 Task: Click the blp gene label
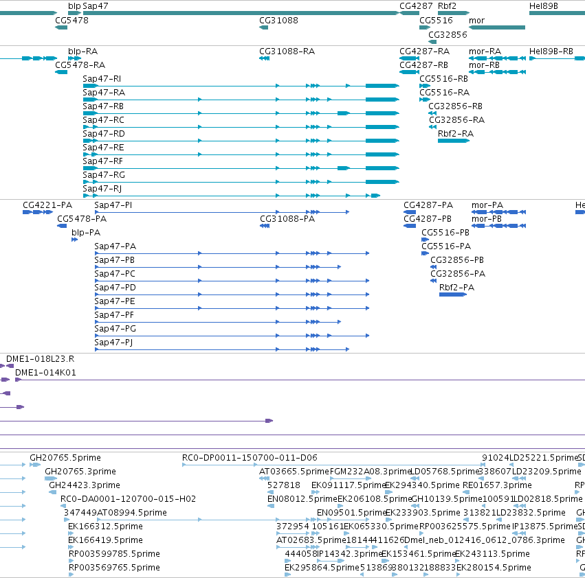click(x=74, y=6)
